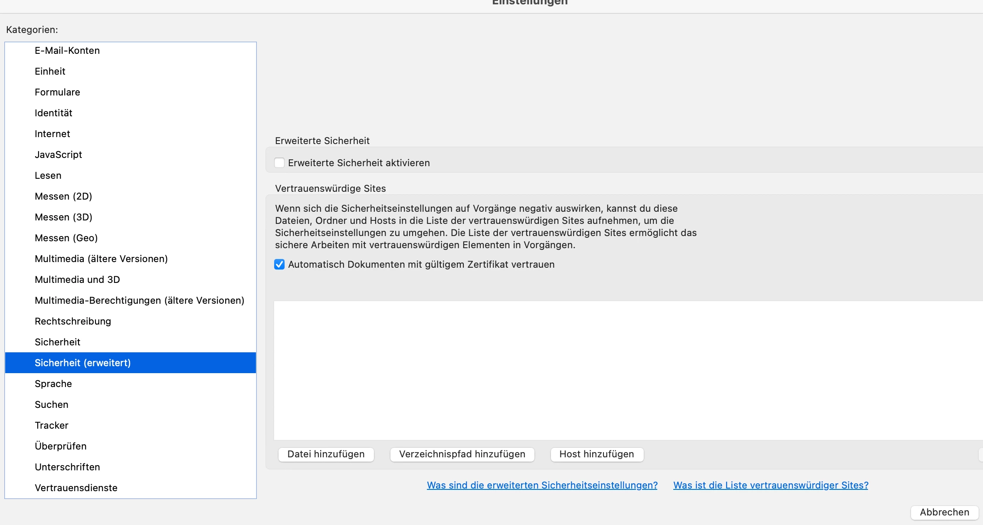Open link about Liste vertrauenswürdiger Sites
This screenshot has height=525, width=983.
pos(770,485)
